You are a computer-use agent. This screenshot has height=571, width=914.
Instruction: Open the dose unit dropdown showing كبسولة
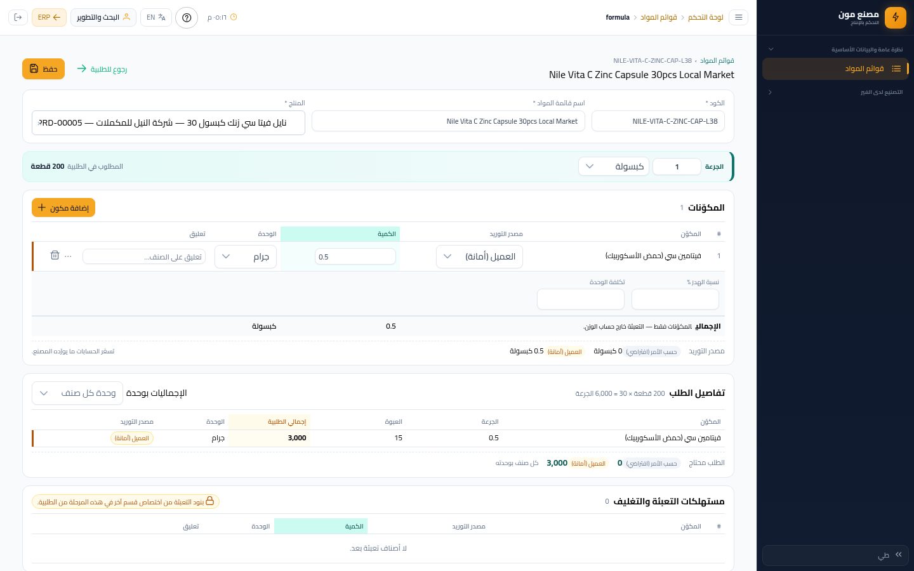(x=613, y=166)
